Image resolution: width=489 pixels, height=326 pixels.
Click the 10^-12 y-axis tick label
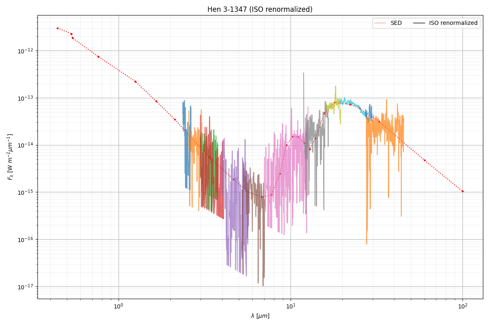[x=25, y=51]
